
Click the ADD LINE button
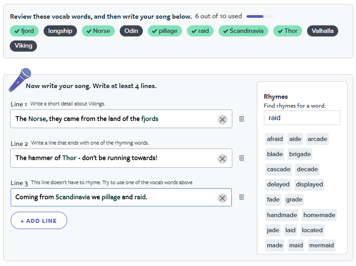click(x=39, y=221)
